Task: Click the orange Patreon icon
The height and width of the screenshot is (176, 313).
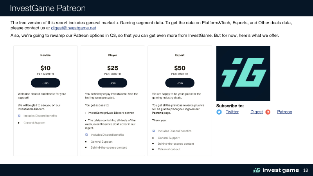Action: pyautogui.click(x=268, y=112)
